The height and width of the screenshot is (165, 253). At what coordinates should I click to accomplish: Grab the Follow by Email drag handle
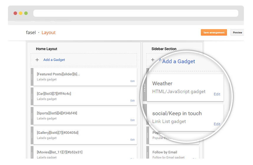[147, 152]
